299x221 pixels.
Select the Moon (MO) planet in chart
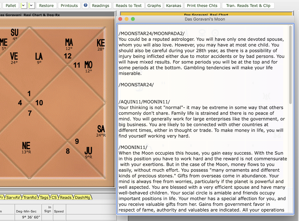89,65
